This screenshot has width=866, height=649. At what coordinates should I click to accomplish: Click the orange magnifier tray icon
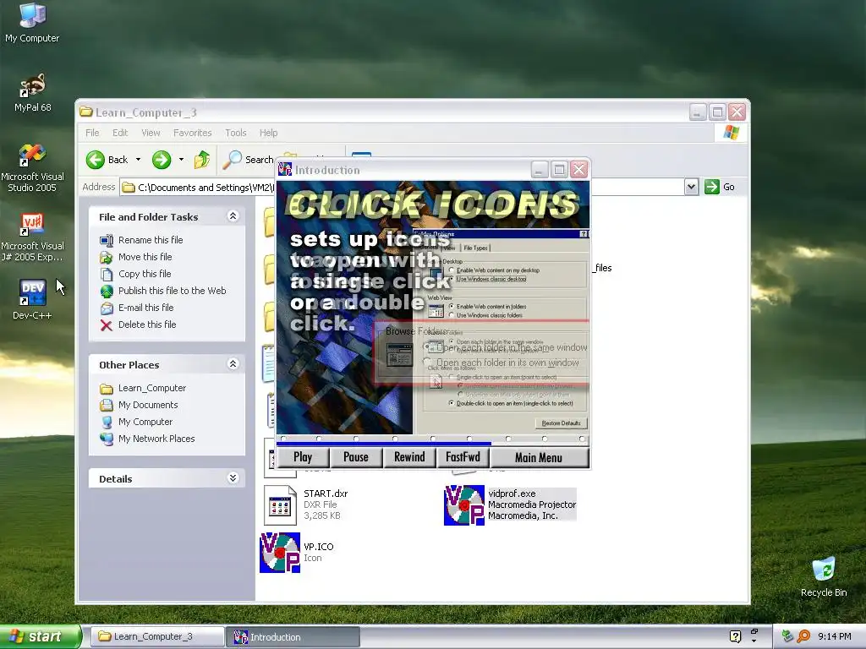[x=803, y=636]
